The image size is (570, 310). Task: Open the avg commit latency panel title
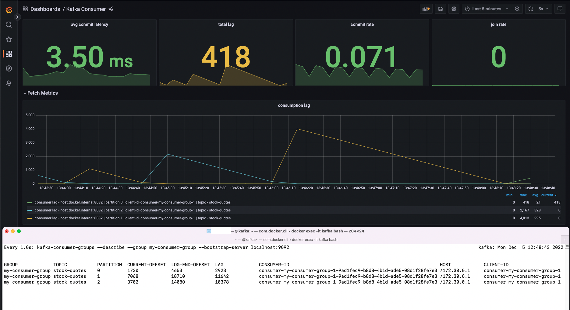click(90, 24)
